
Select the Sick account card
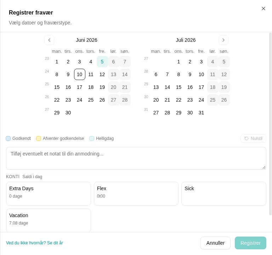click(x=224, y=194)
